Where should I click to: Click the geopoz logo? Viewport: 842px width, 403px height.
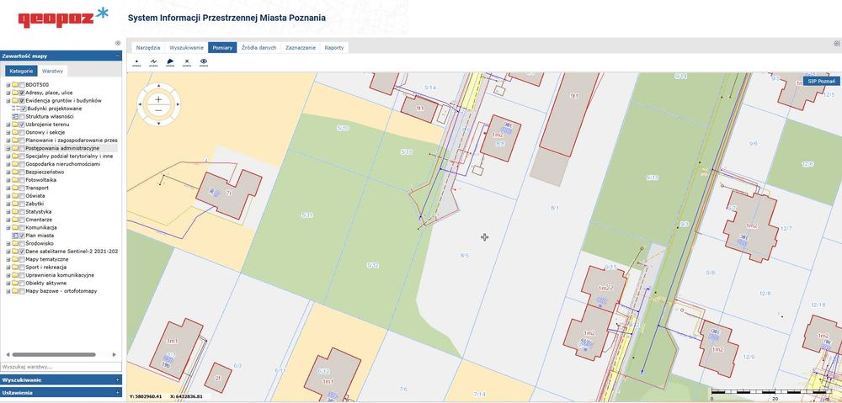tap(63, 18)
